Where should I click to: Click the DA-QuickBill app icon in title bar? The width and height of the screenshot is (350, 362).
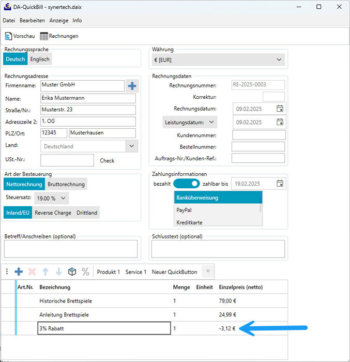[x=7, y=7]
